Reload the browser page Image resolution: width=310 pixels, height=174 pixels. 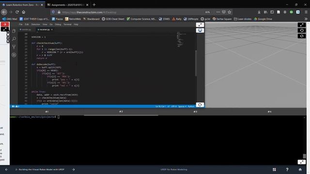coord(17,12)
